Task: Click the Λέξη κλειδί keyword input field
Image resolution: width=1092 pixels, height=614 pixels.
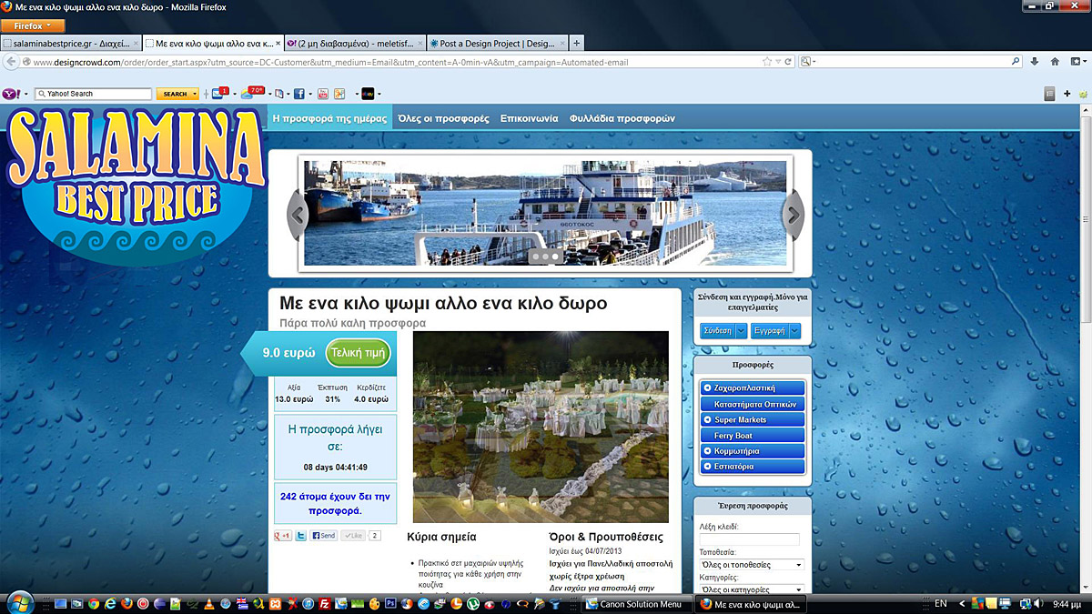Action: point(749,539)
